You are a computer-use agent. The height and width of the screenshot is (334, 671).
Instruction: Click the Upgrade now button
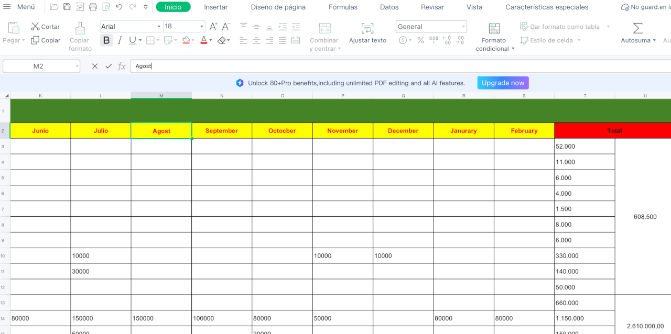coord(502,83)
